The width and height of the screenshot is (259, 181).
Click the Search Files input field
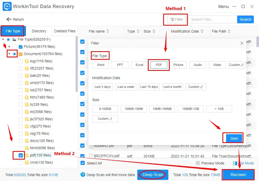pyautogui.click(x=213, y=19)
